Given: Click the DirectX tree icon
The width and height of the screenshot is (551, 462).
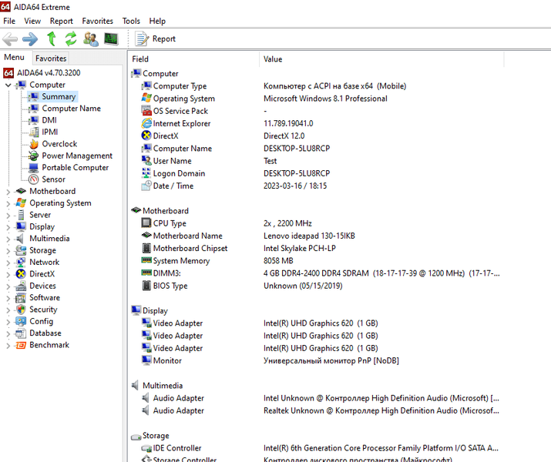Looking at the screenshot, I should (x=21, y=274).
